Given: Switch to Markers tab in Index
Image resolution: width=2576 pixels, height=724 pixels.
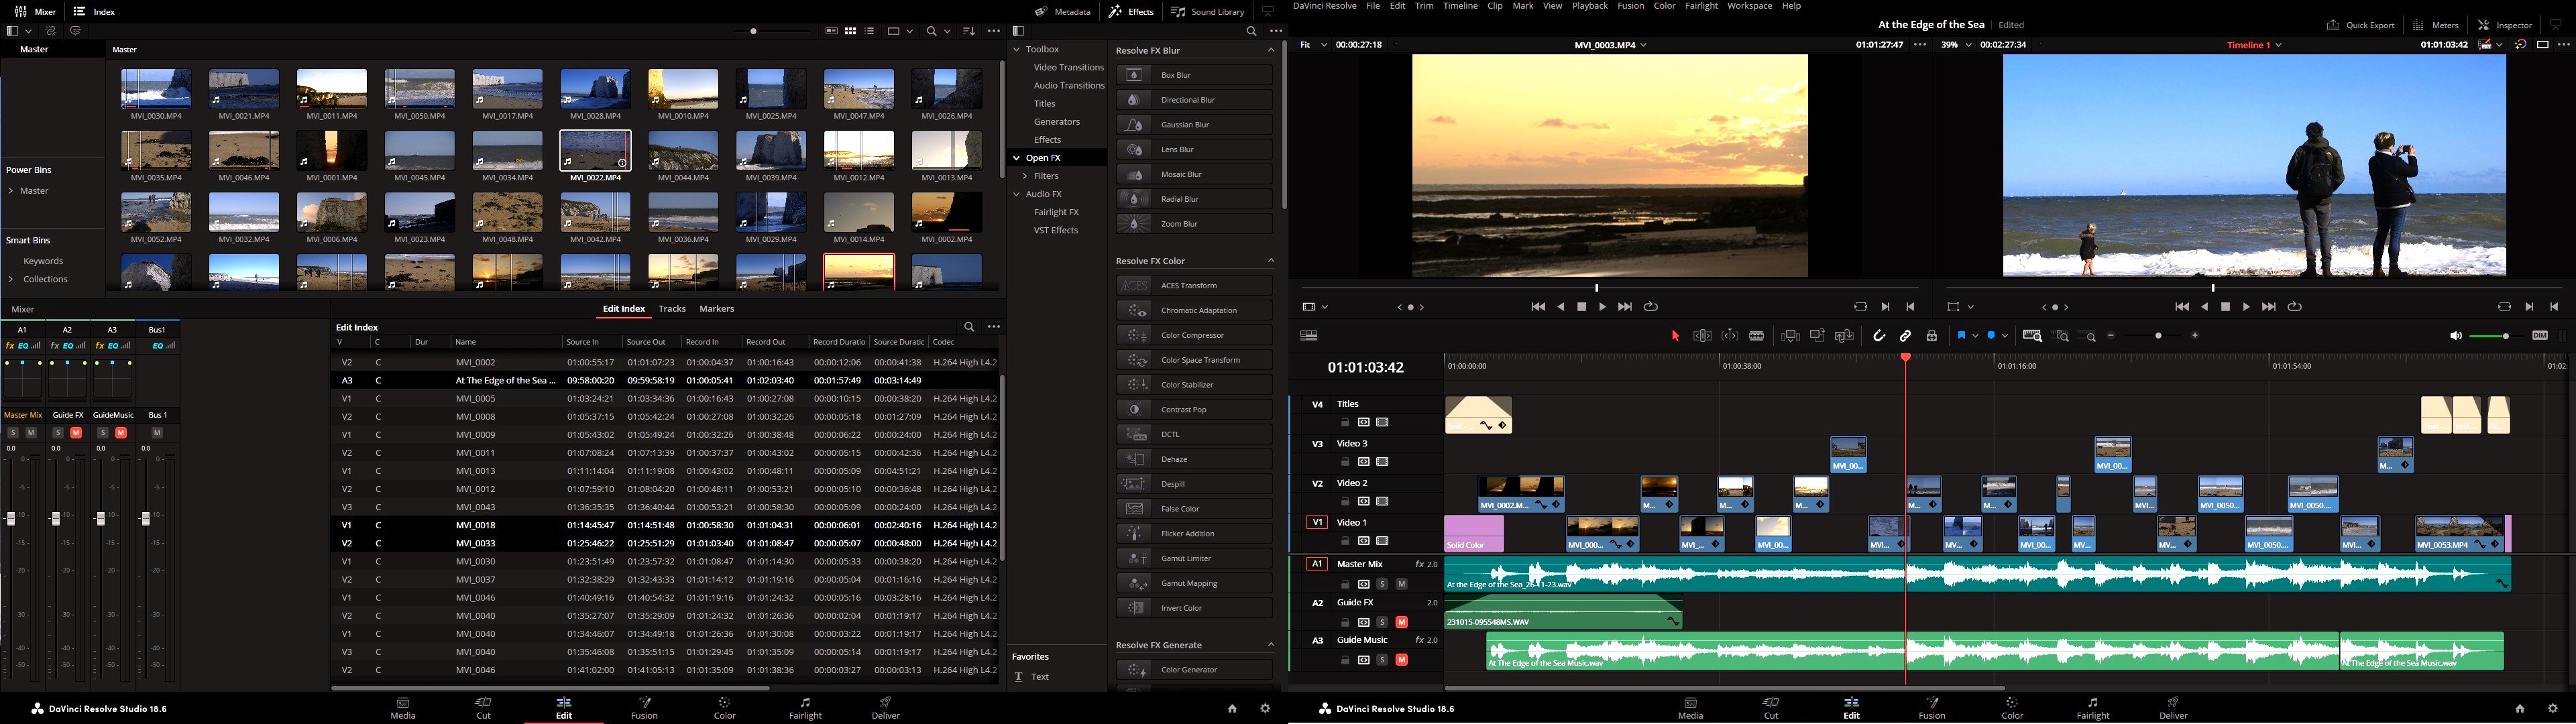Looking at the screenshot, I should pyautogui.click(x=717, y=309).
